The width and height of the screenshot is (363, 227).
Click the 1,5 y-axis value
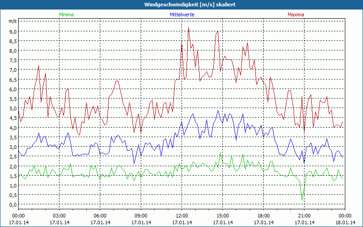click(13, 176)
